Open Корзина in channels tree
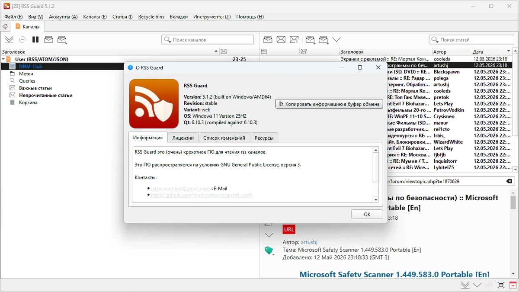 tap(28, 103)
